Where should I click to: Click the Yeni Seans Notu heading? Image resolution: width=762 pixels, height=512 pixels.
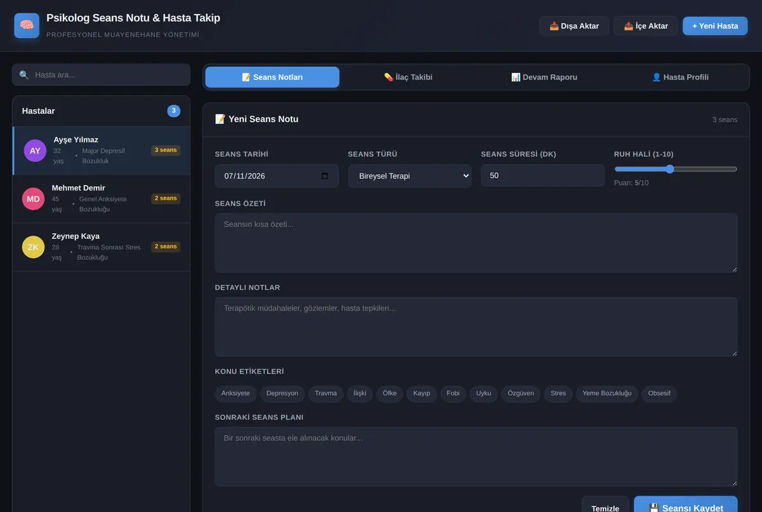[257, 119]
